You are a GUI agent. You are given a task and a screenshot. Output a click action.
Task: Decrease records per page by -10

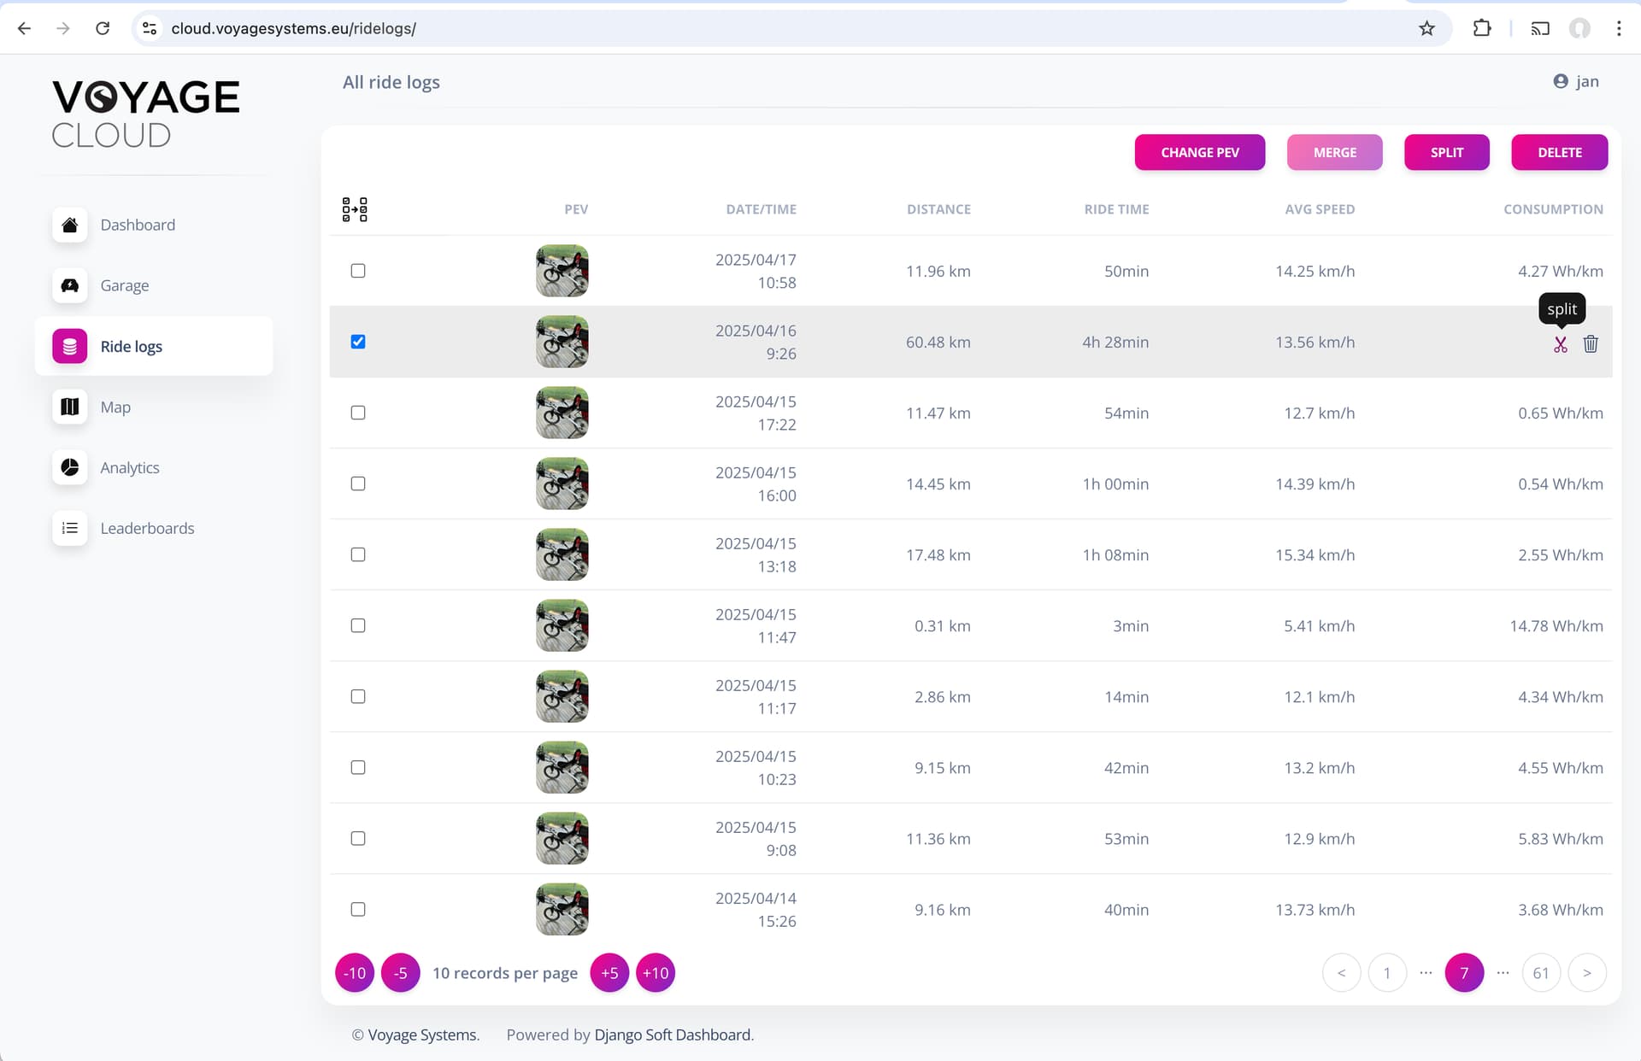355,973
